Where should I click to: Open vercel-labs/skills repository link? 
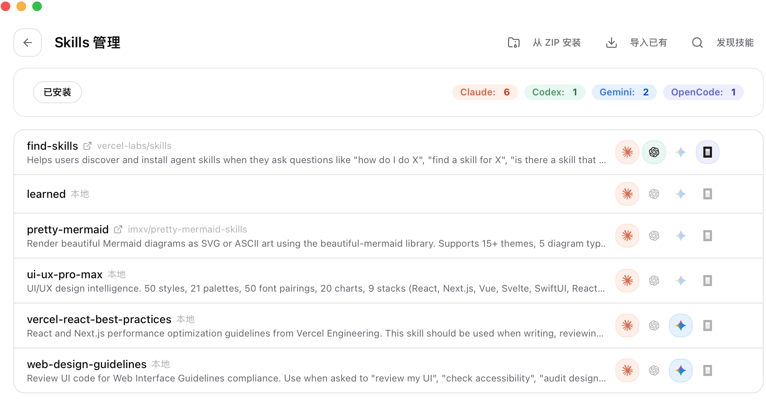(134, 146)
